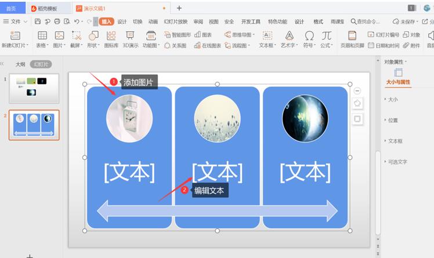Click the minus float button beside graphic
Screen dimensions: 434x258
[x=357, y=90]
